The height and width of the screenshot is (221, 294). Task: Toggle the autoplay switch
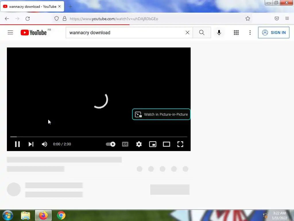point(111,144)
